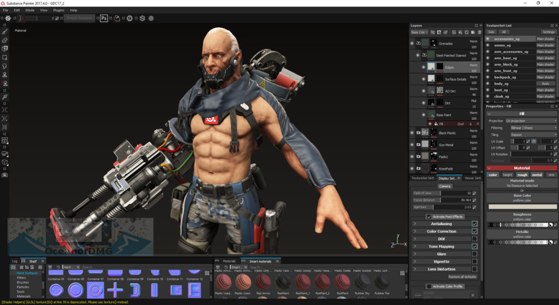This screenshot has width=559, height=305.
Task: Check Activate Color Profile
Action: [429, 286]
